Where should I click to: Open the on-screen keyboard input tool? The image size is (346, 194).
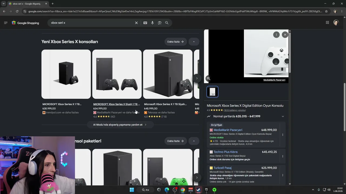[x=145, y=23]
